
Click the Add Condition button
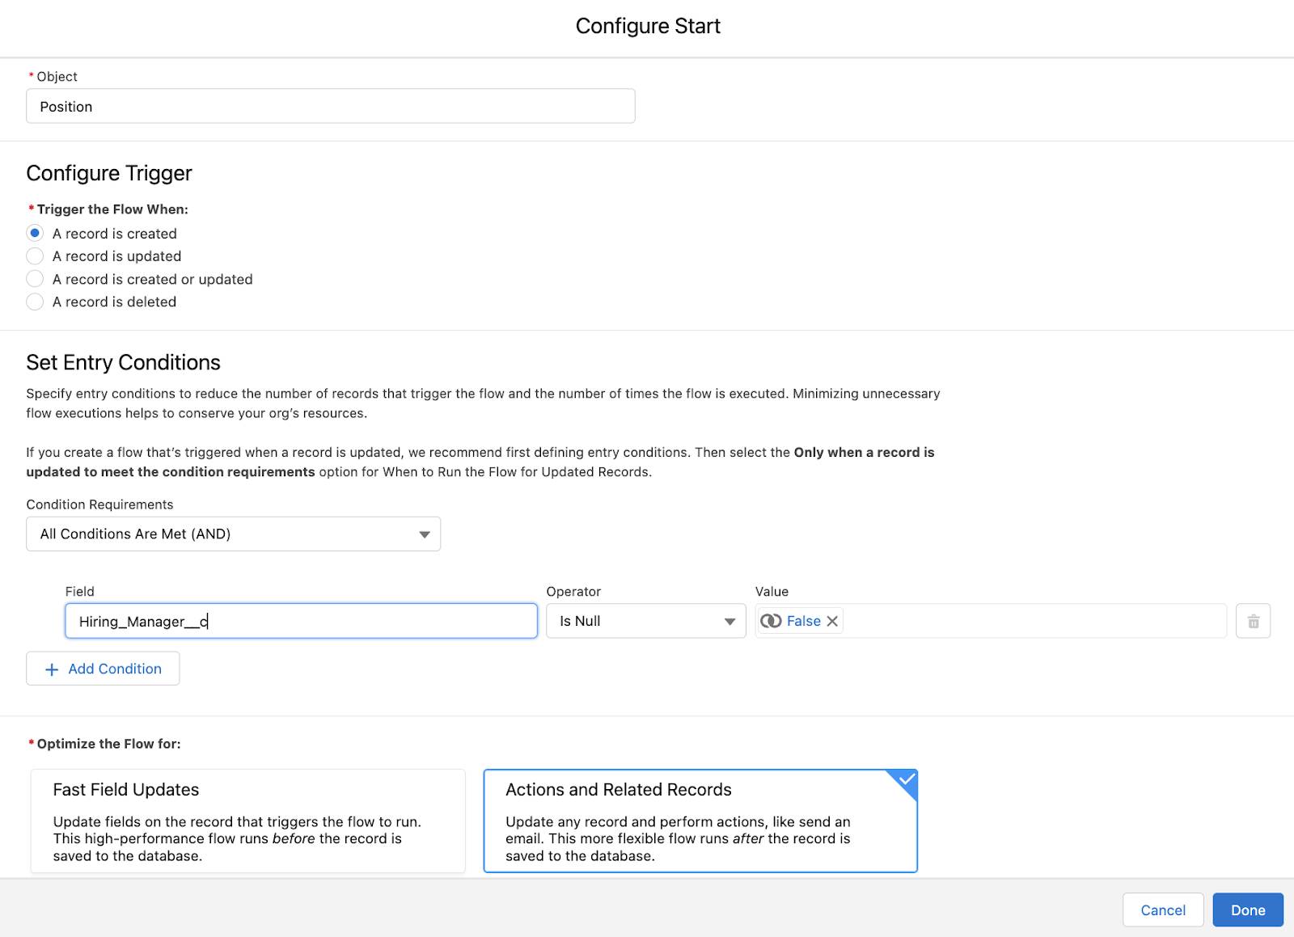point(103,669)
